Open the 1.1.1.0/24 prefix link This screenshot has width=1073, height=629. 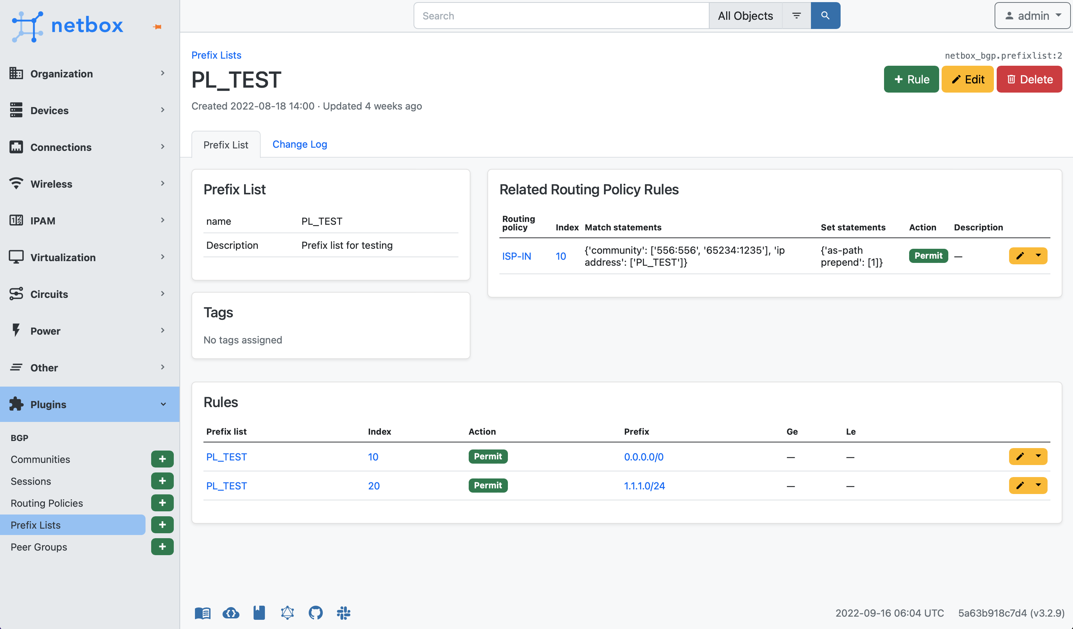[x=644, y=486]
